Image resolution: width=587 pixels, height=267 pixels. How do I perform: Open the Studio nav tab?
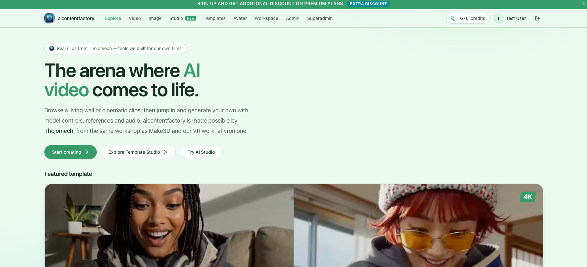click(183, 18)
